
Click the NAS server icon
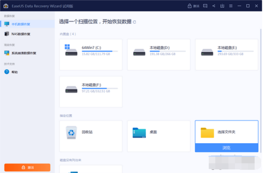coord(7,34)
